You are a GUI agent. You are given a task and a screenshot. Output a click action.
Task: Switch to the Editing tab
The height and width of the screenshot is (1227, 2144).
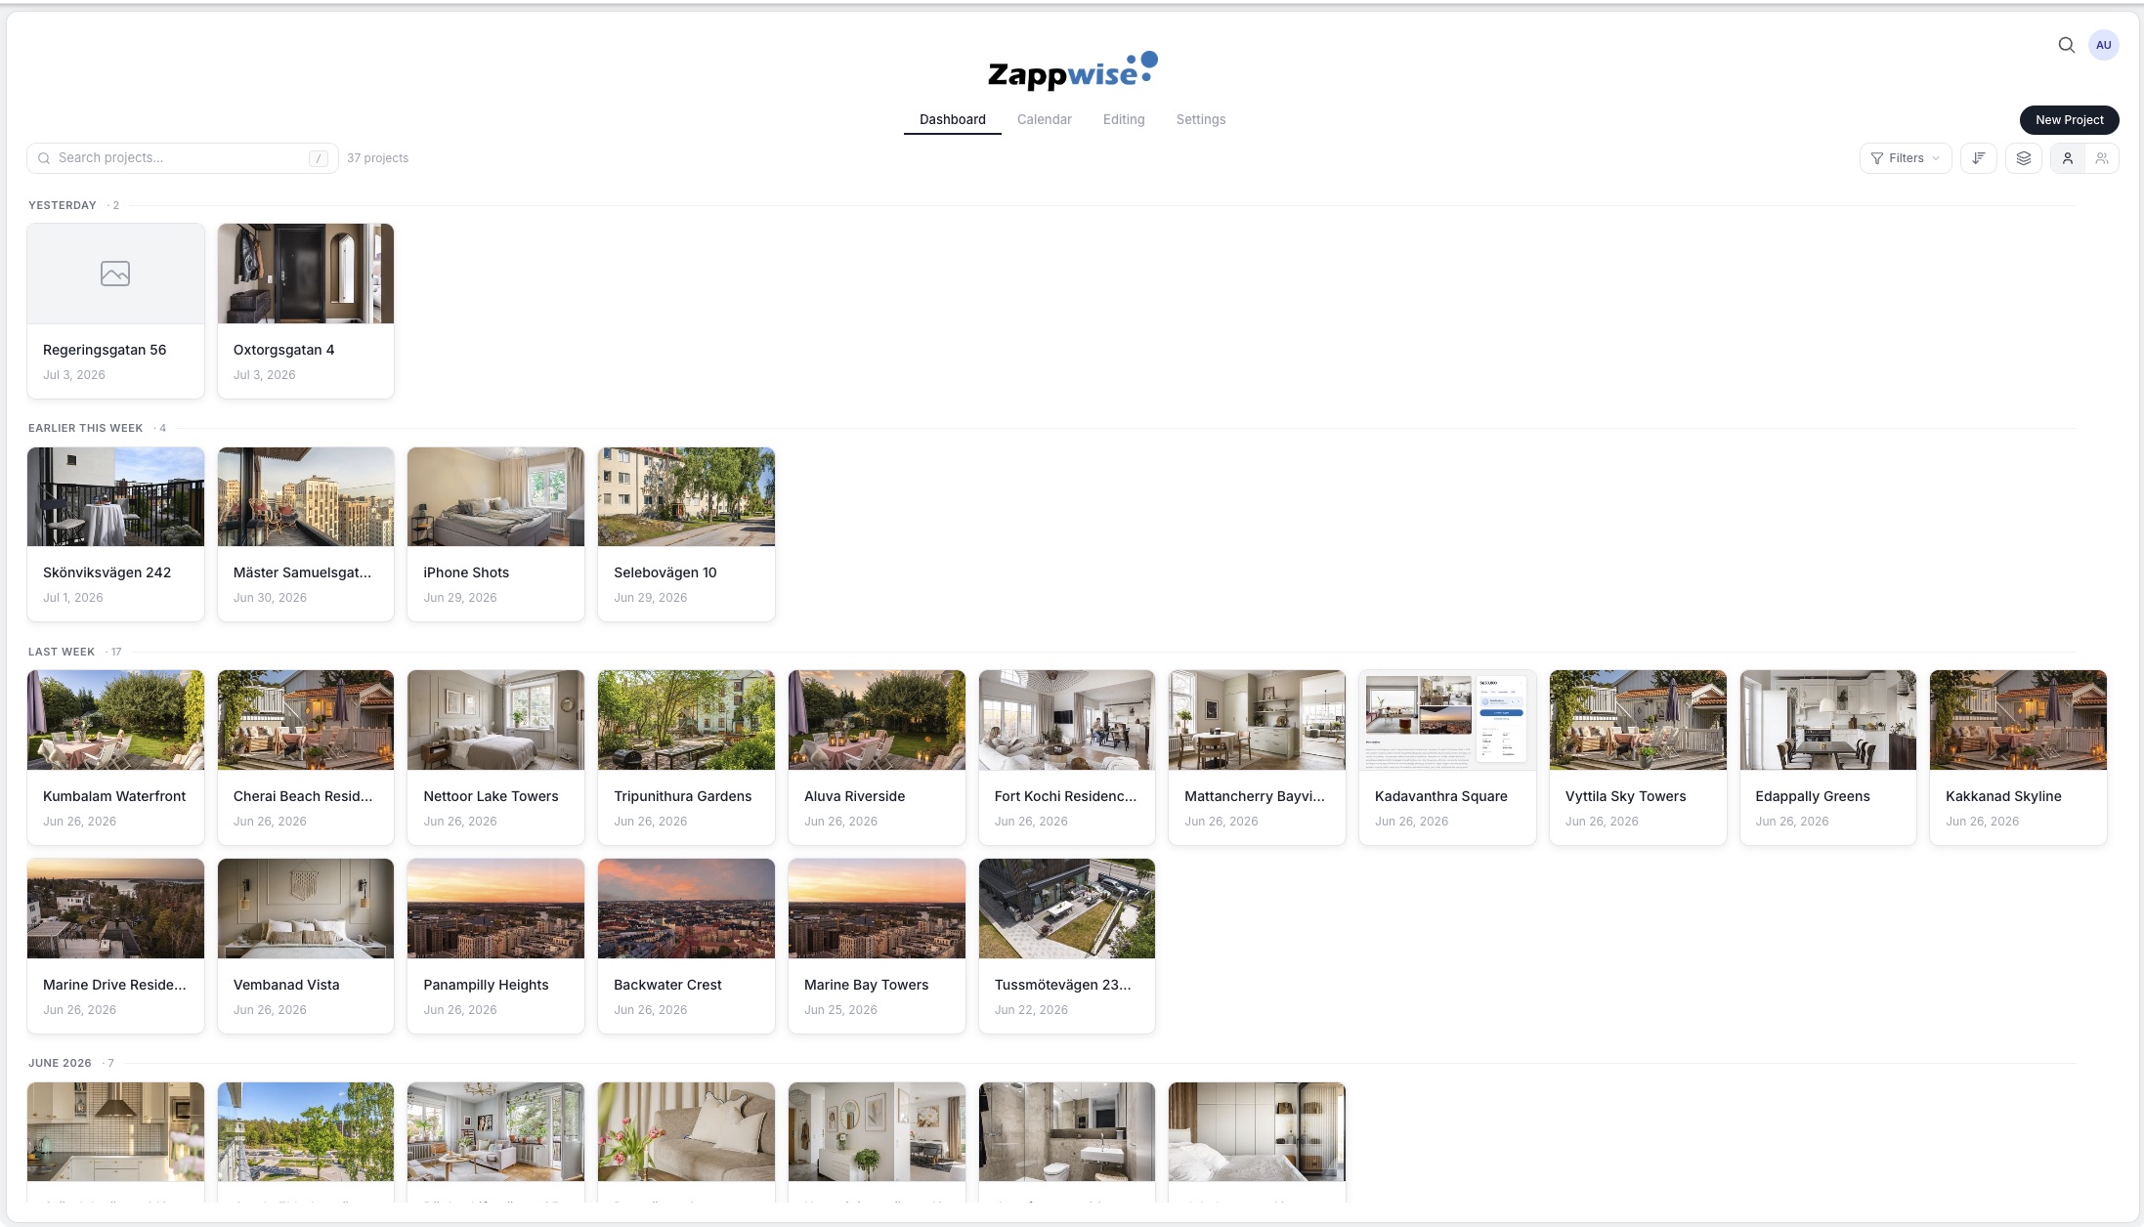pos(1123,119)
